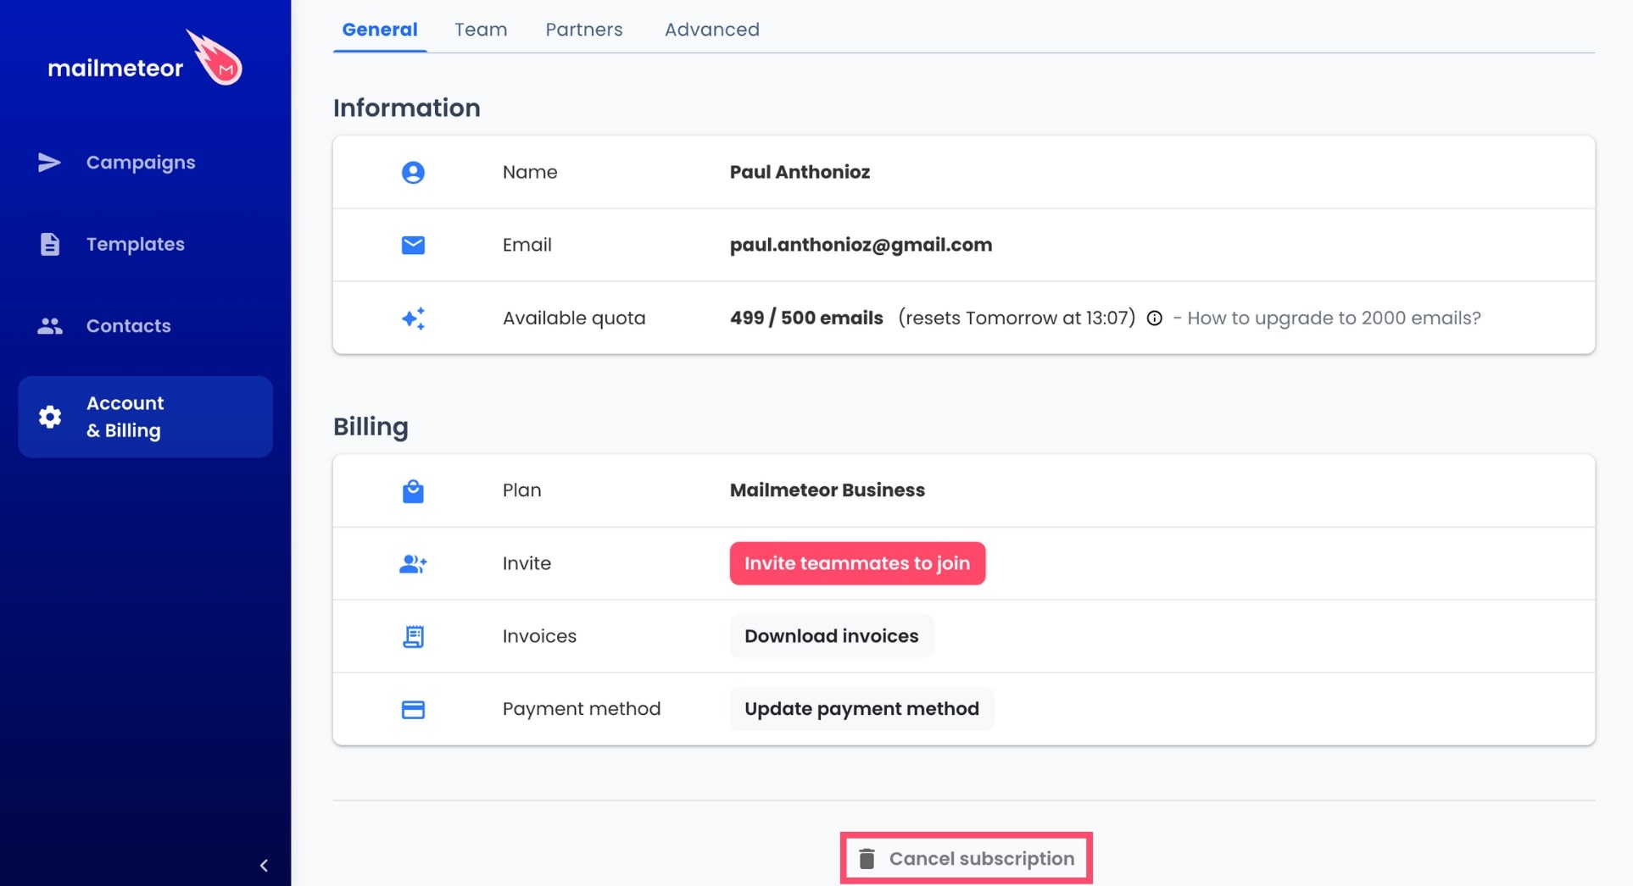Click the Invoices label
Viewport: 1633px width, 886px height.
[x=539, y=636]
